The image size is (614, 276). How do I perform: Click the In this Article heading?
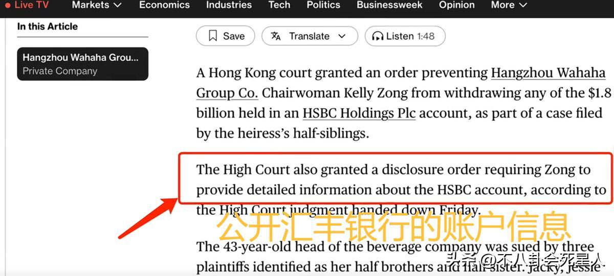(x=48, y=27)
